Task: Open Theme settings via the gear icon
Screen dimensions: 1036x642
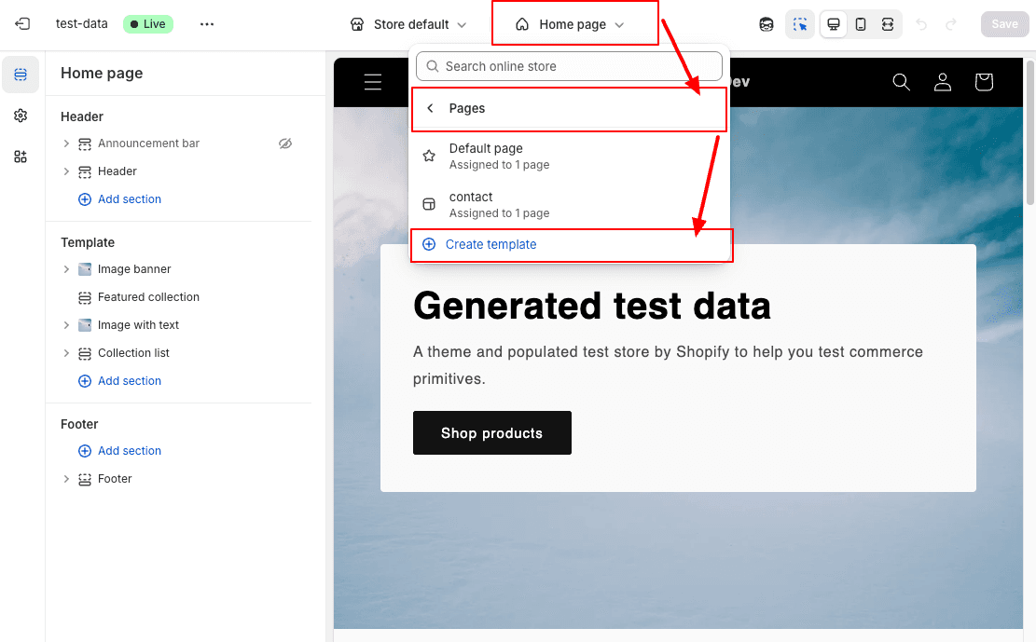Action: (20, 116)
